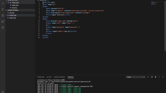The width and height of the screenshot is (166, 93).
Task: Select db.php in Open Editors list
Action: click(15, 8)
